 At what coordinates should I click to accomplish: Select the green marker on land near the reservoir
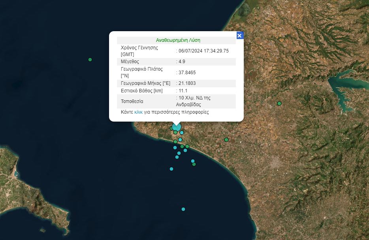click(x=279, y=103)
